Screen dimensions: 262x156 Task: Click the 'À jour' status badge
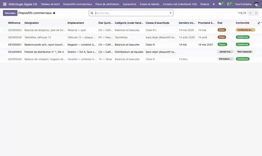222,45
